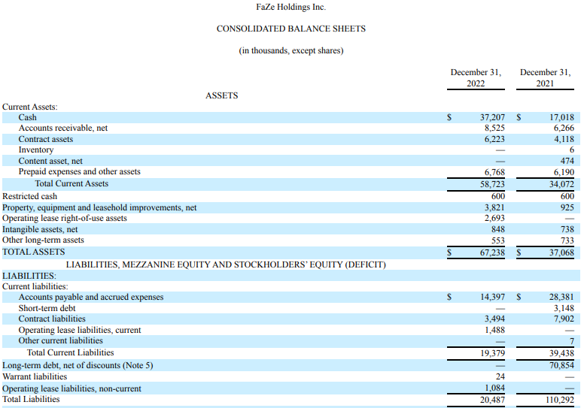Click total current liabilities value 19,379

pos(492,354)
